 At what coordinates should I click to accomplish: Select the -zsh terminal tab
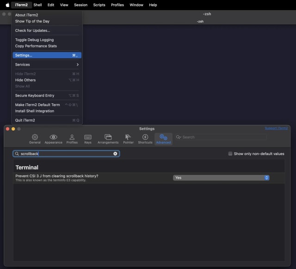coord(200,22)
